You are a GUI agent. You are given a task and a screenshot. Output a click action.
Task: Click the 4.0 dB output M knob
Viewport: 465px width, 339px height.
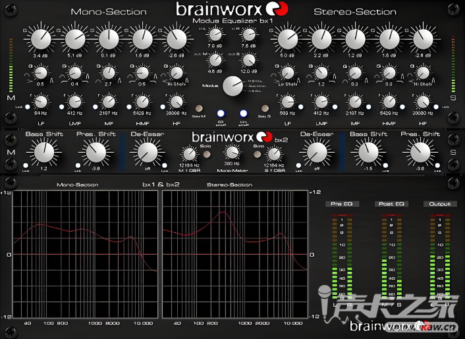[x=215, y=61]
